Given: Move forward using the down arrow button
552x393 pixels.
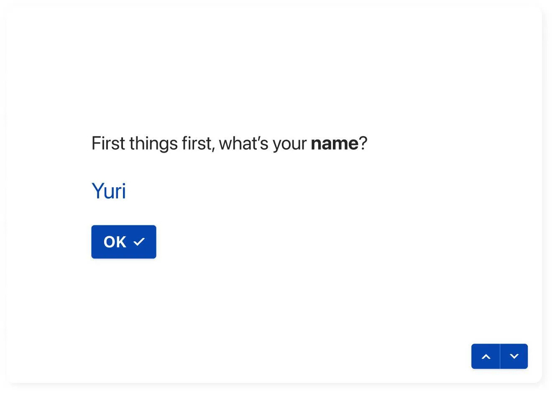Looking at the screenshot, I should (x=514, y=357).
